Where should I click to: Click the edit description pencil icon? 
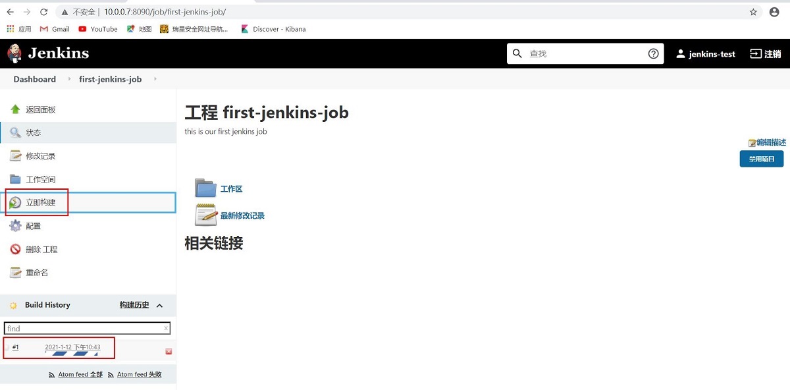point(752,143)
